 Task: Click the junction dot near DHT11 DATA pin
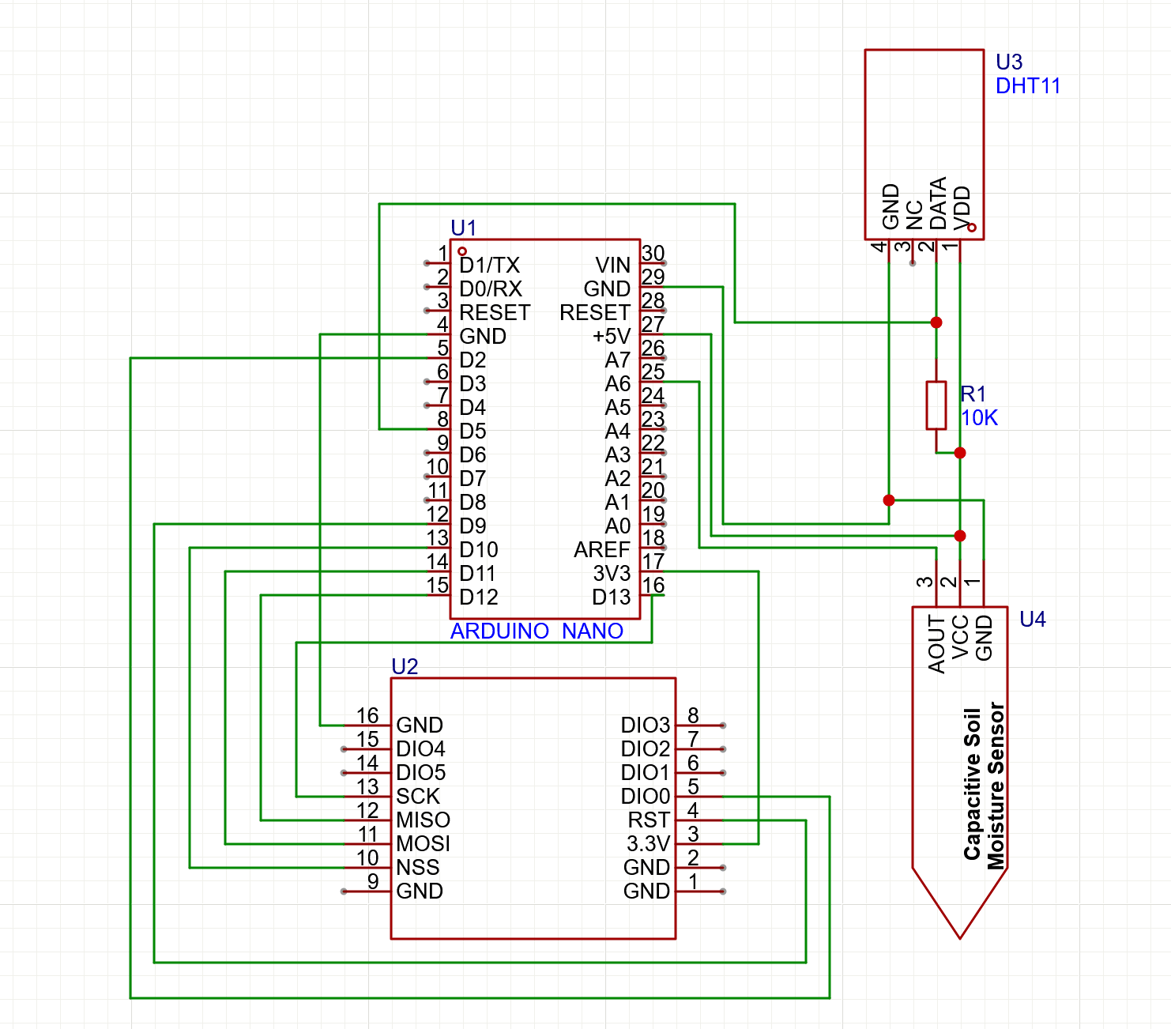coord(936,322)
